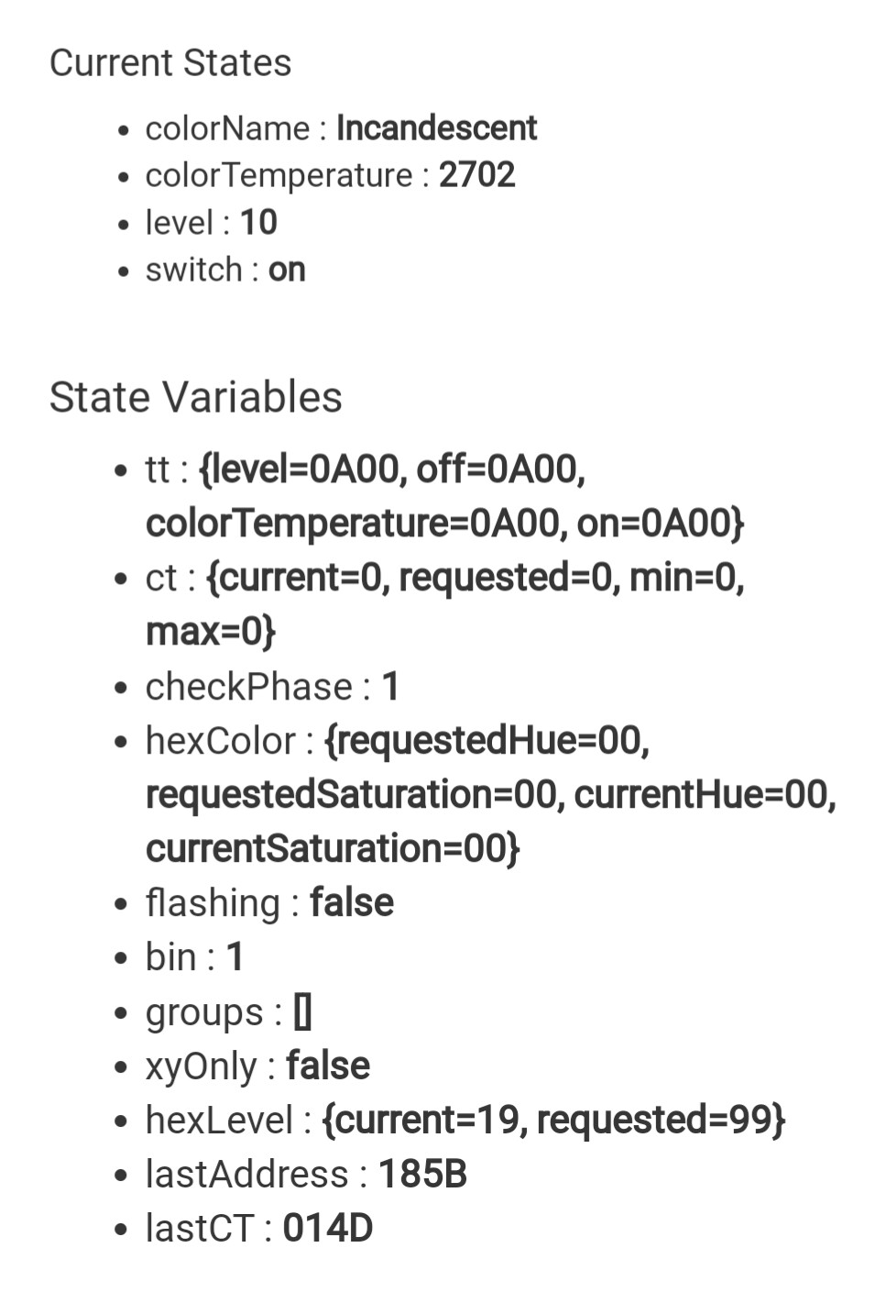Image resolution: width=886 pixels, height=1303 pixels.
Task: Select the tt transition time values
Action: pyautogui.click(x=445, y=496)
